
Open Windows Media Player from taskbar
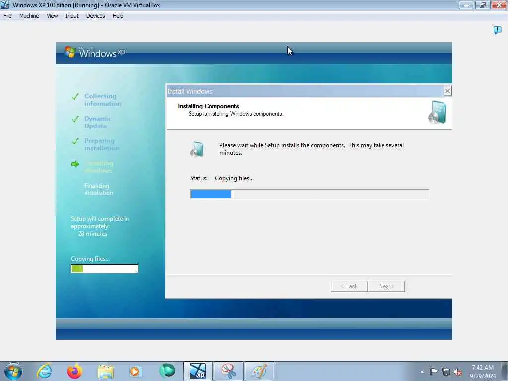[135, 371]
